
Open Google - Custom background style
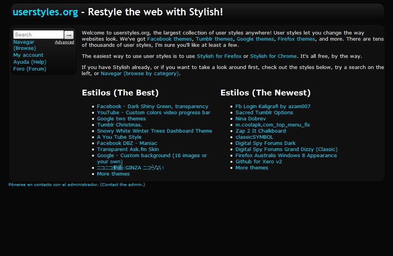point(152,158)
